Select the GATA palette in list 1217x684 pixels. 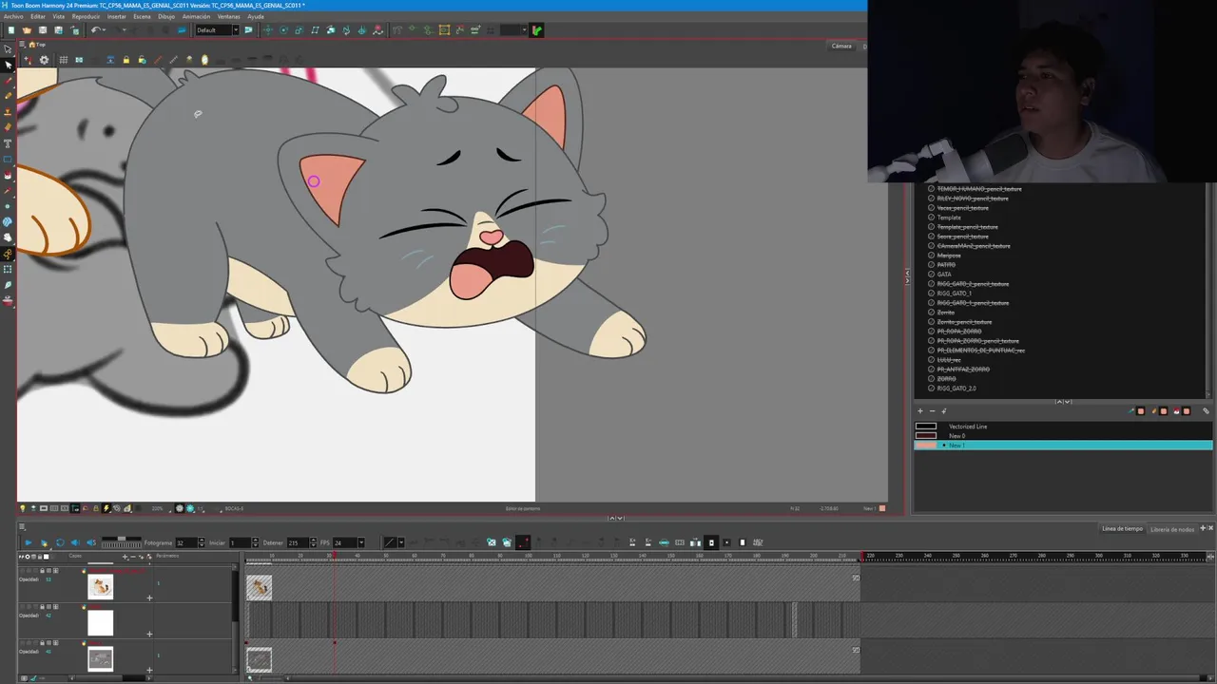coord(944,275)
